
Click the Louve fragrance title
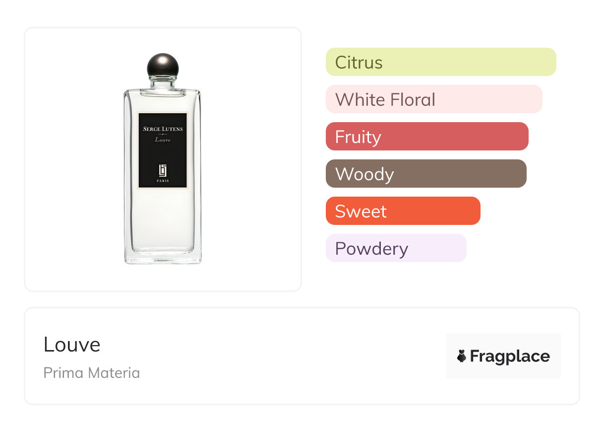tap(72, 345)
